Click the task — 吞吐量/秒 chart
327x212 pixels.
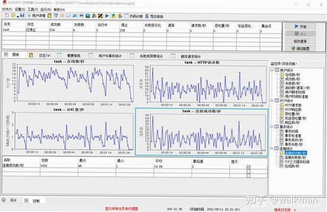click(69, 131)
